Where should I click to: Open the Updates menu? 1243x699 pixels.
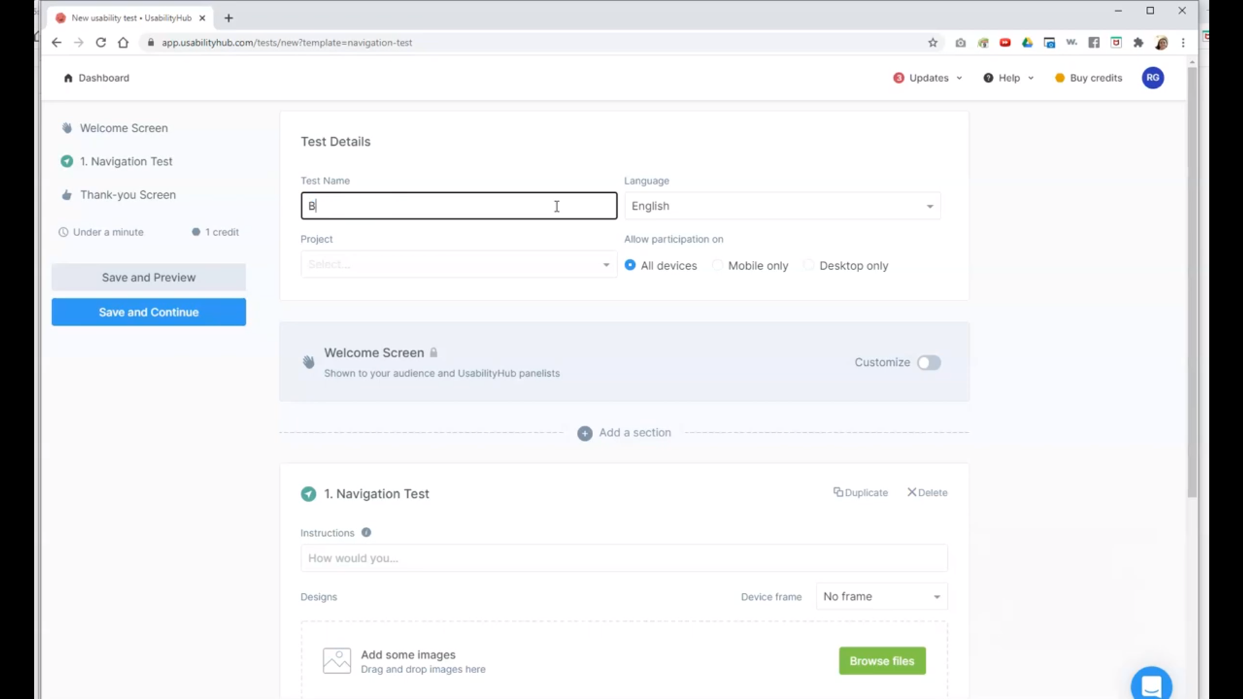[928, 78]
